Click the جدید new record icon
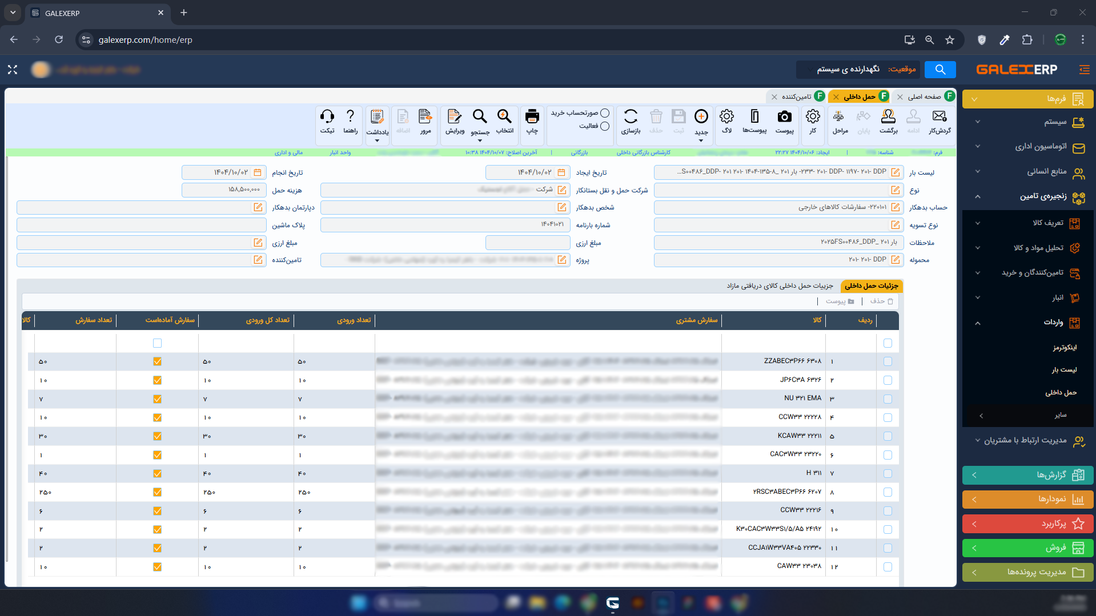 [x=701, y=117]
